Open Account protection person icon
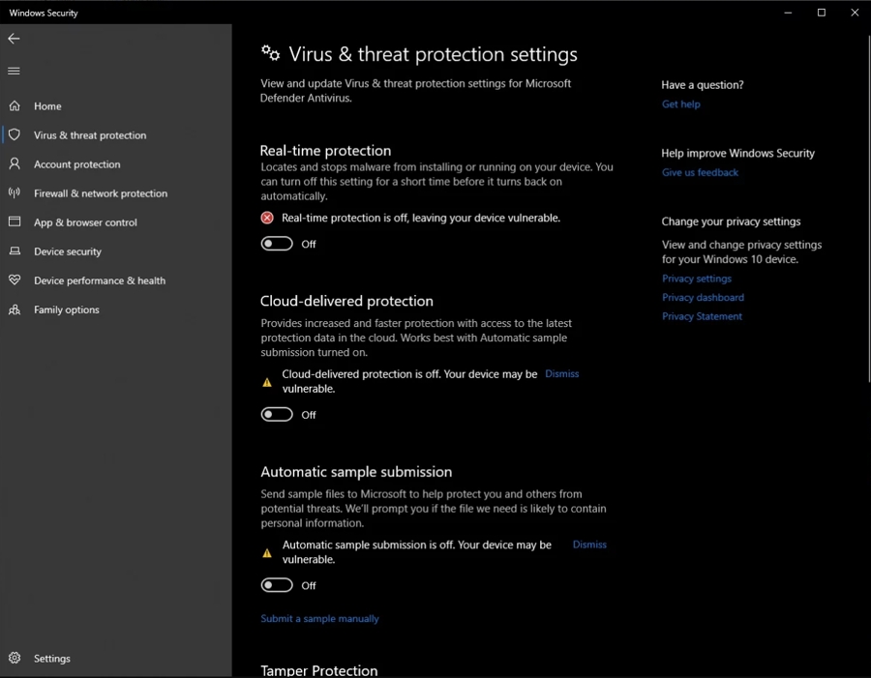 click(15, 164)
